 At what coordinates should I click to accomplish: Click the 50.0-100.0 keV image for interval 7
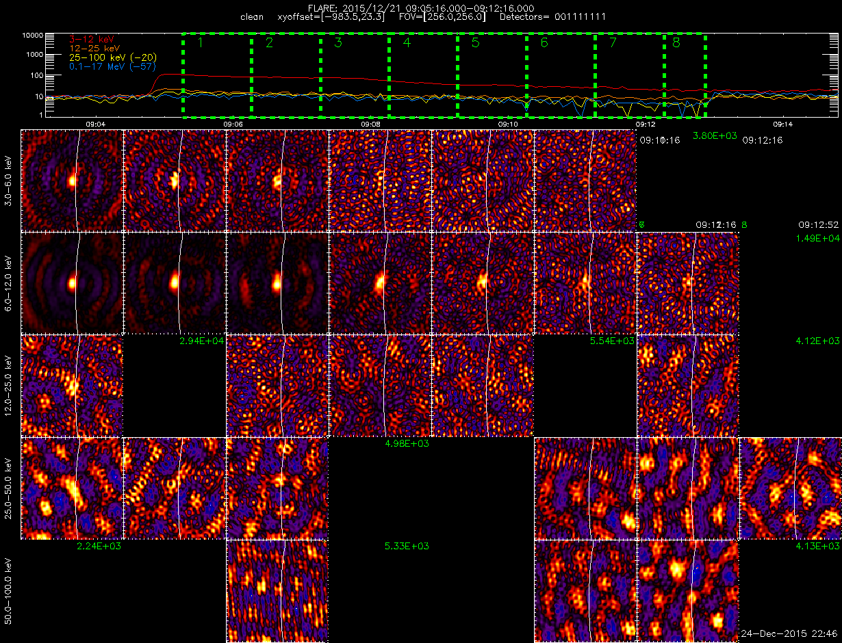(688, 591)
